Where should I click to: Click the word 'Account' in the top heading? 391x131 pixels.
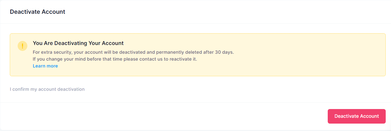point(55,12)
